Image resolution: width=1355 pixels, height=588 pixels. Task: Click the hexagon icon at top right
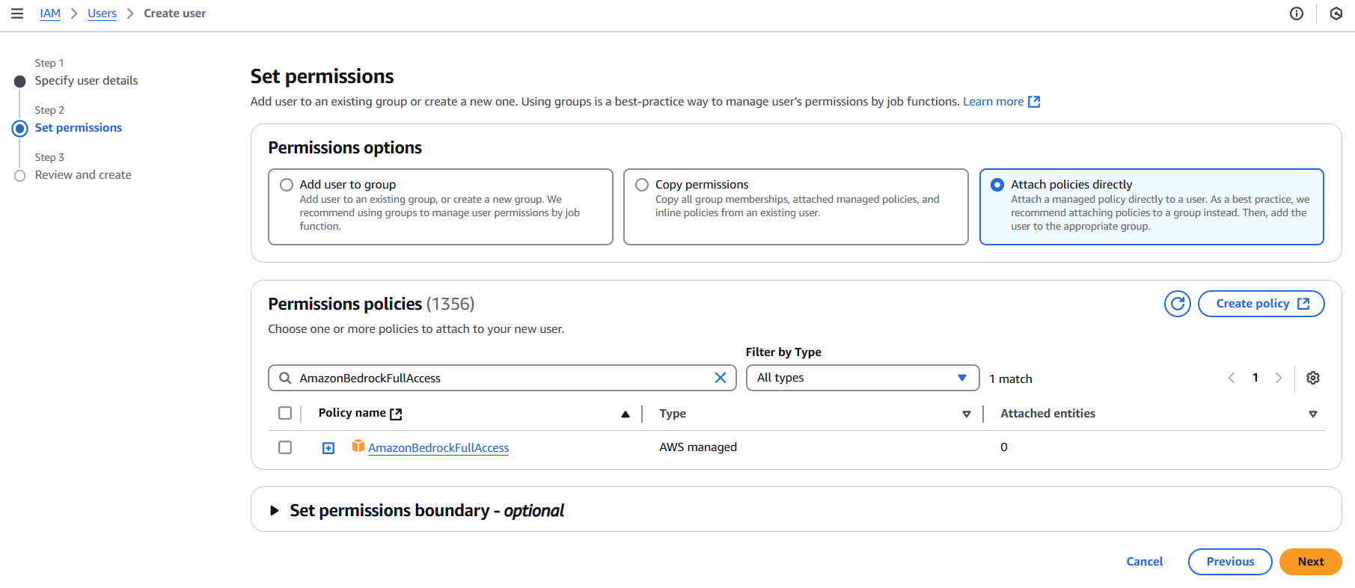[x=1336, y=13]
